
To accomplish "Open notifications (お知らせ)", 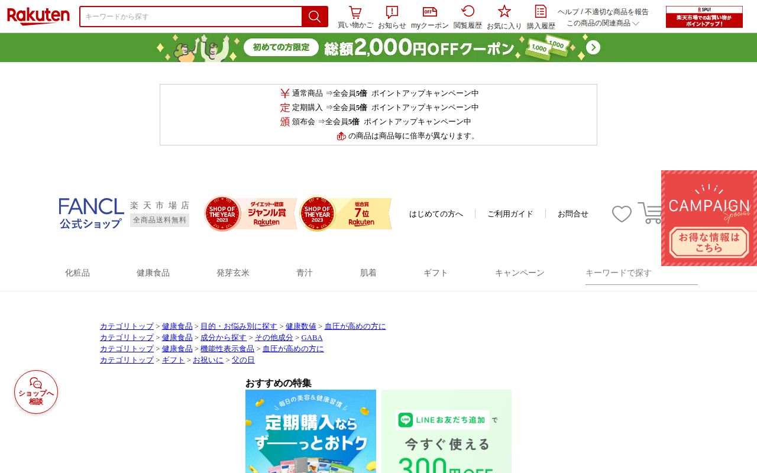I will click(392, 17).
